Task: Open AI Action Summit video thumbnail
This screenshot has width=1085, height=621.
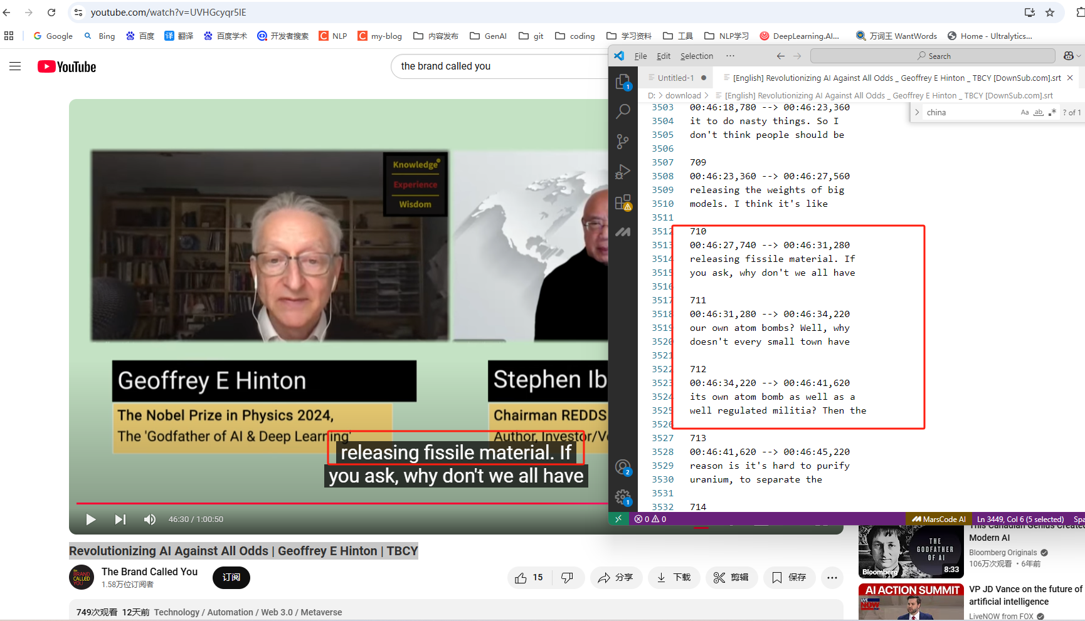Action: coord(911,602)
